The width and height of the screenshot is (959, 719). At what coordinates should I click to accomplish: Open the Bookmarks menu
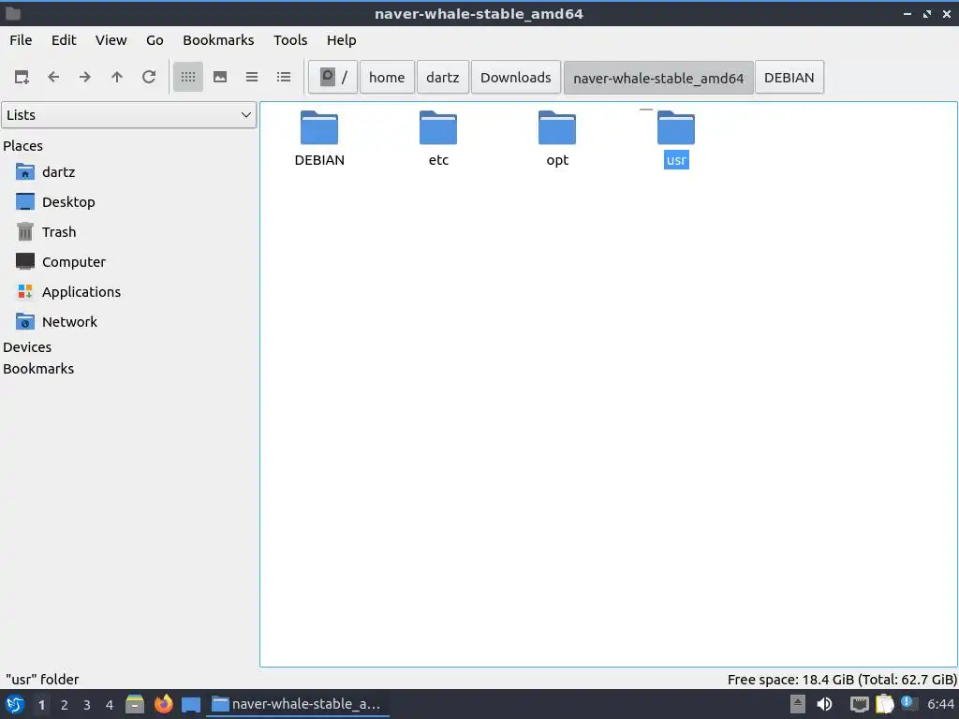click(218, 39)
